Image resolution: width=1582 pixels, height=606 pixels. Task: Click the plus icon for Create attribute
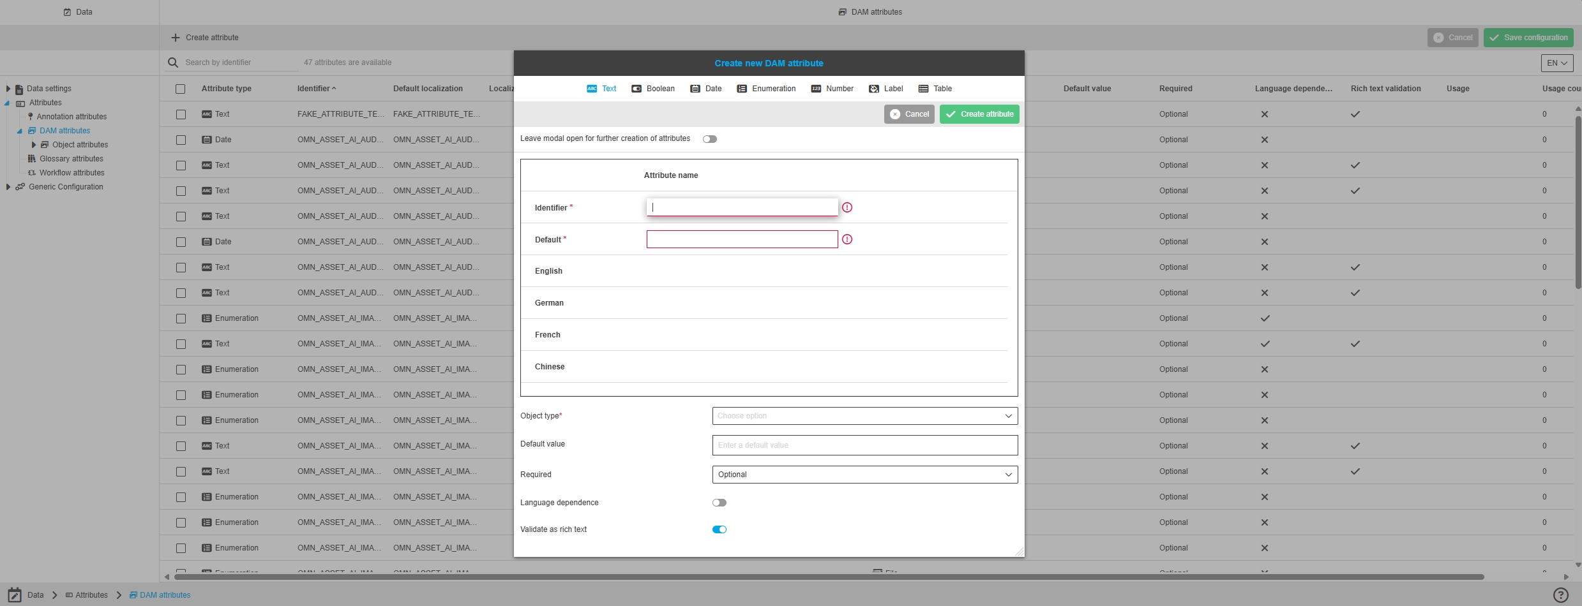point(176,38)
